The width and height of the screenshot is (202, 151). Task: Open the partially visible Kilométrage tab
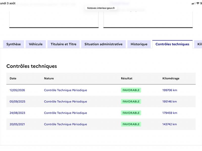pos(198,44)
